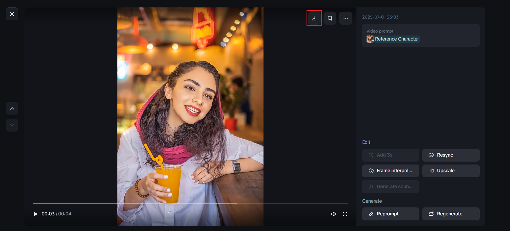Seek on the video progress bar
The image size is (510, 231).
[x=190, y=203]
